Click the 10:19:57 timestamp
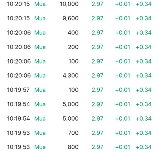The width and height of the screenshot is (159, 159). (x=18, y=90)
